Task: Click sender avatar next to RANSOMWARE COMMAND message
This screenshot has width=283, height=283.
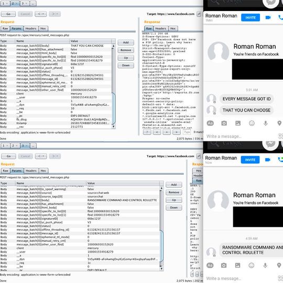Action: 211,252
